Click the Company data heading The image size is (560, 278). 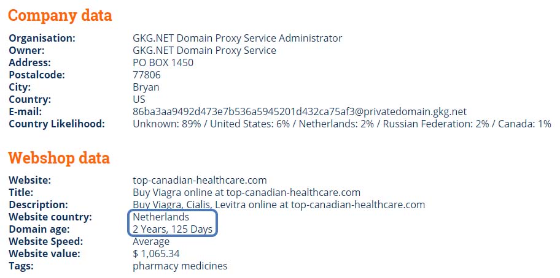[60, 16]
